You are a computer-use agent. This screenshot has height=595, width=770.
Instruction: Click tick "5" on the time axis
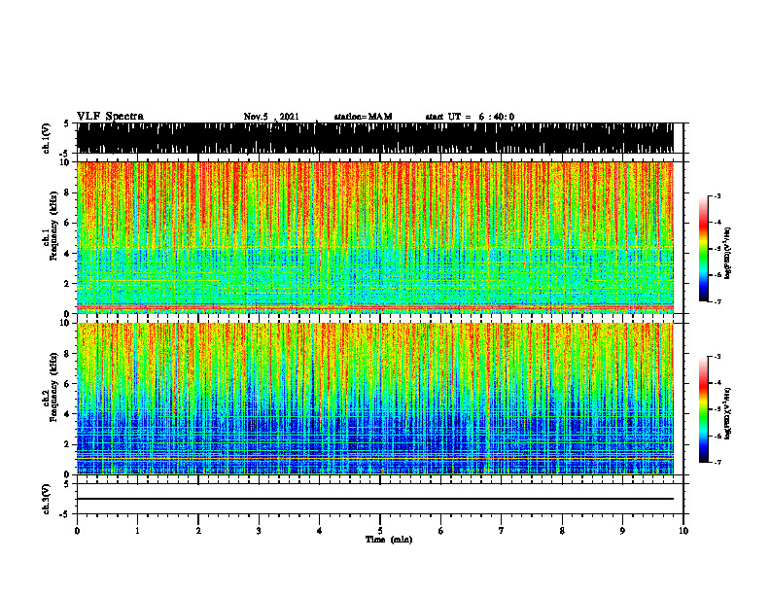tap(380, 531)
